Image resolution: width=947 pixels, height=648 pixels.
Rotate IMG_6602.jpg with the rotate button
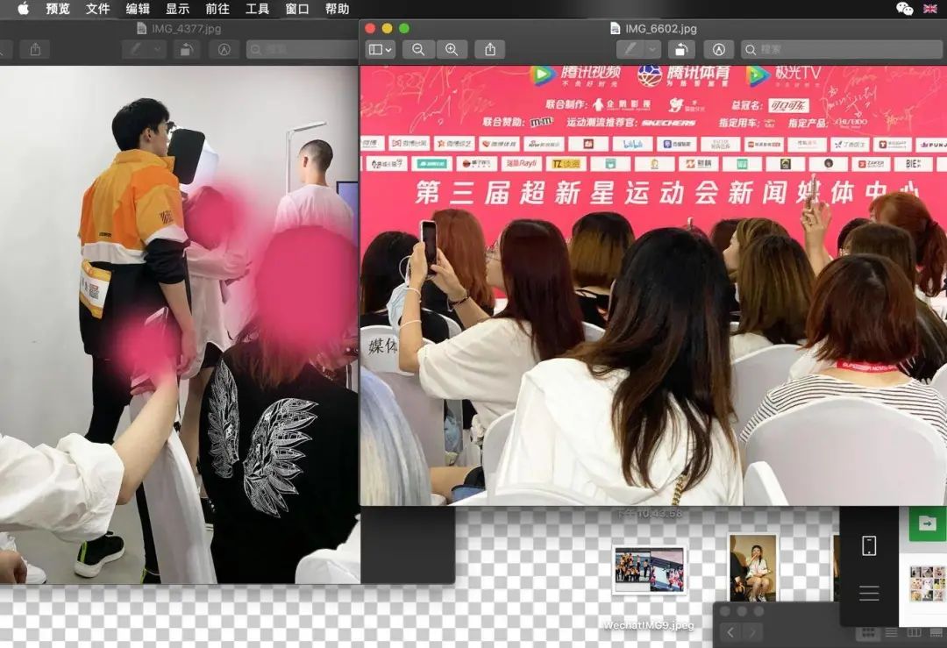[x=681, y=50]
